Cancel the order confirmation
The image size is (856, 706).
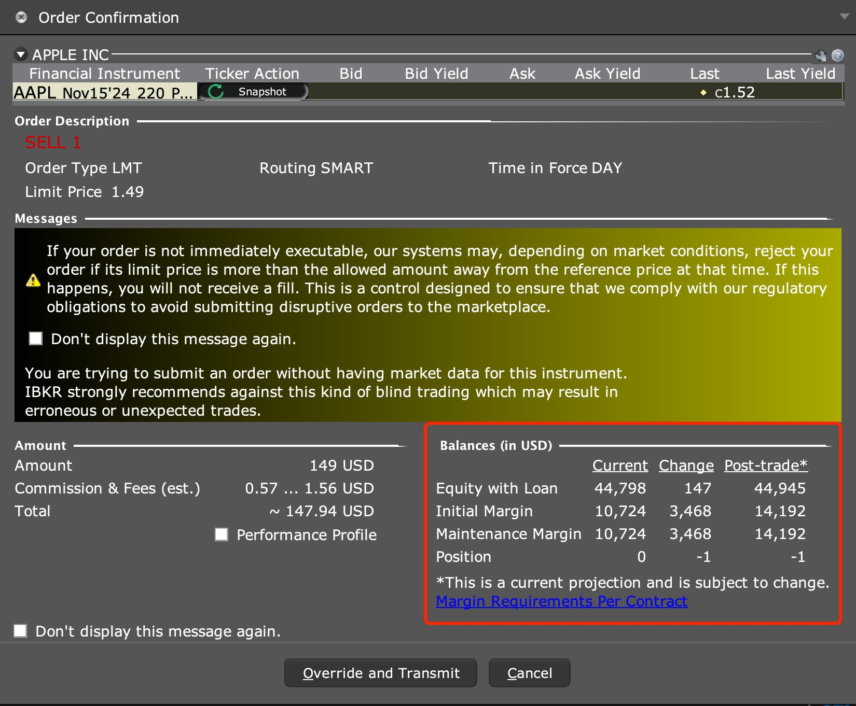(530, 673)
